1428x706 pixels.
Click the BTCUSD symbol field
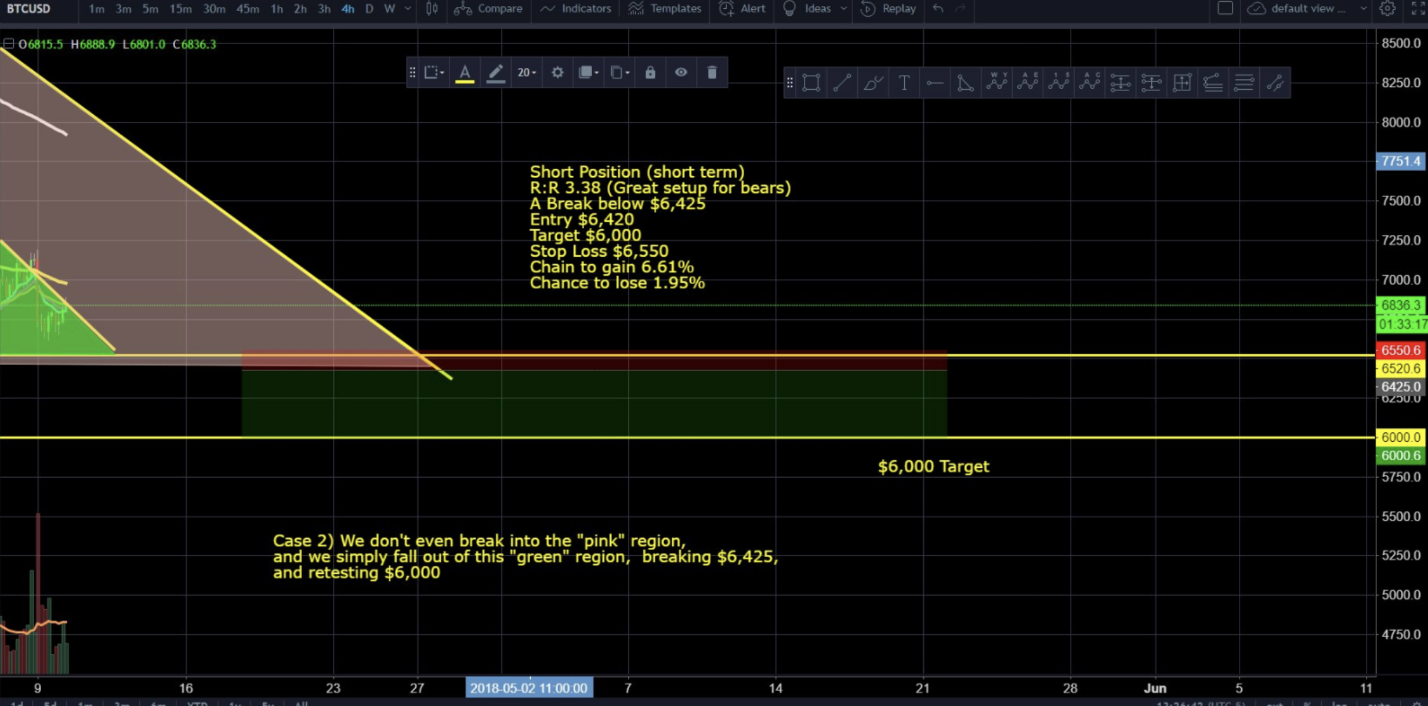[x=28, y=9]
